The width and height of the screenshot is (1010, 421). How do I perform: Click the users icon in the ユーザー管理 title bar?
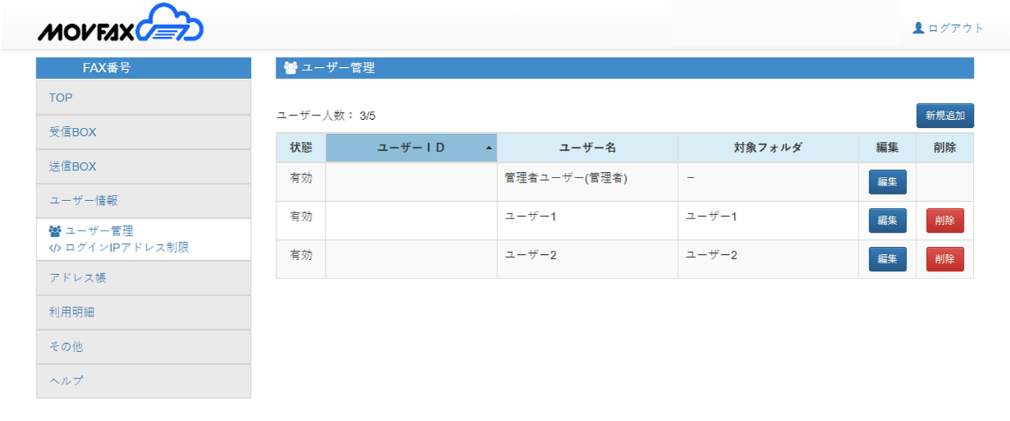pyautogui.click(x=291, y=68)
